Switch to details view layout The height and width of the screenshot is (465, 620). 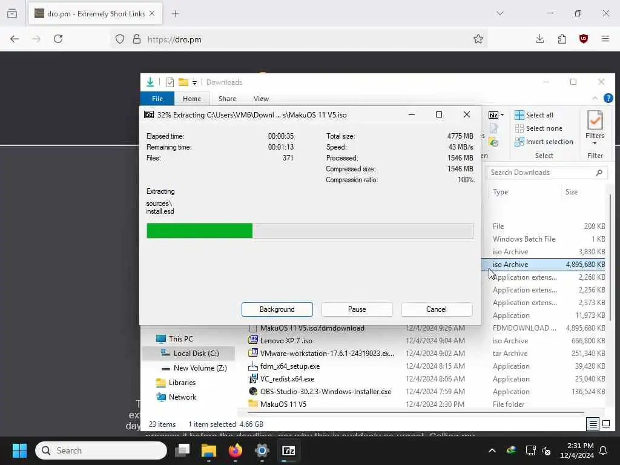593,424
